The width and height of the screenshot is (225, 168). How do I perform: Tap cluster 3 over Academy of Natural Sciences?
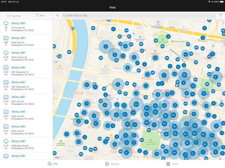tap(155, 58)
